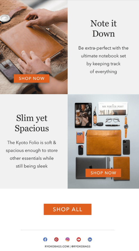Click the leather notebook product photo
The height and width of the screenshot is (251, 139).
(34, 47)
